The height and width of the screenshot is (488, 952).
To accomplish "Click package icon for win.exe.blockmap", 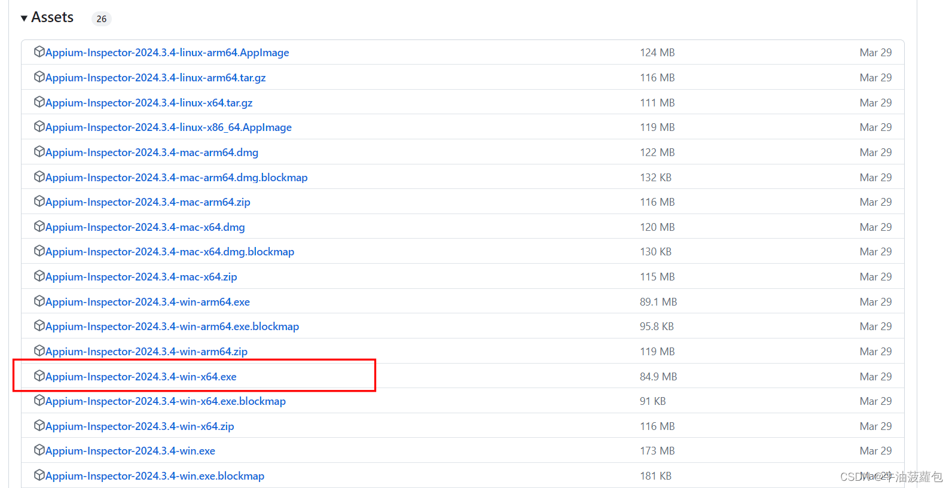I will [x=39, y=475].
